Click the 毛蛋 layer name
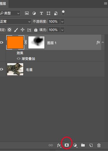Screen dimensions: 108x151 click(29, 70)
